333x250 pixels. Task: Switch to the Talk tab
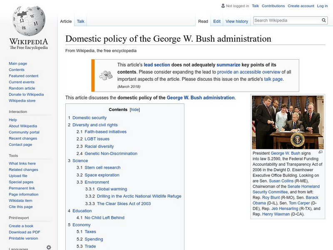click(80, 21)
